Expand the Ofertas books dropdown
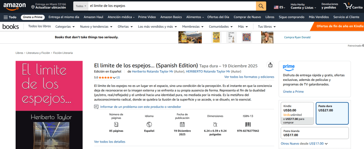364x149 pixels. click(125, 27)
